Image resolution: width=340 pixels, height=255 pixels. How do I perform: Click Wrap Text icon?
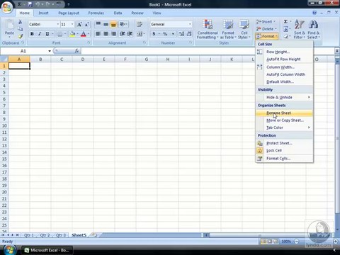pyautogui.click(x=140, y=24)
